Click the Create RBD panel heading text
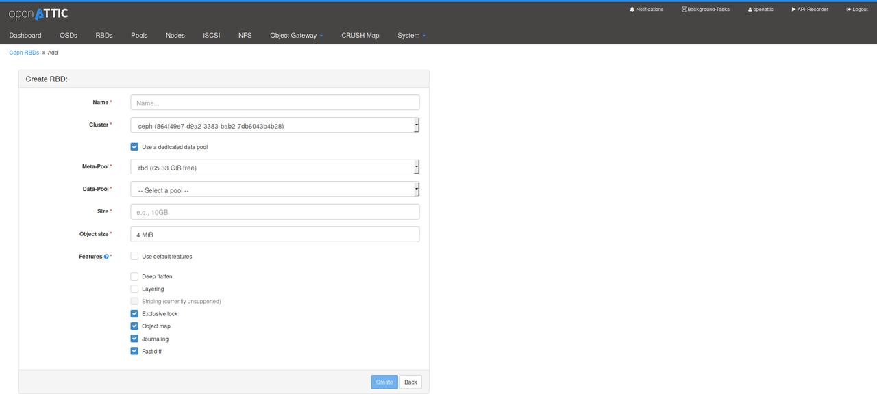This screenshot has width=877, height=403. 47,79
